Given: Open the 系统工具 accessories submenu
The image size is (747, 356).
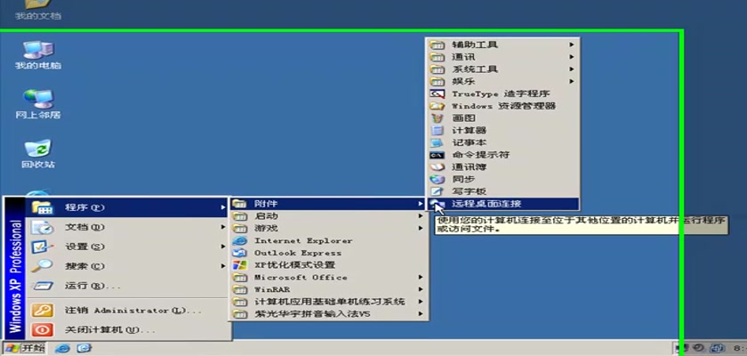Looking at the screenshot, I should tap(503, 69).
